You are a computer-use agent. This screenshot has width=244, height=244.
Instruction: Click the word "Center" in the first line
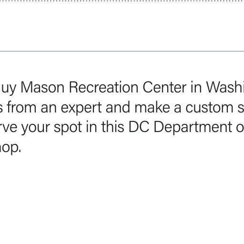[164, 87]
